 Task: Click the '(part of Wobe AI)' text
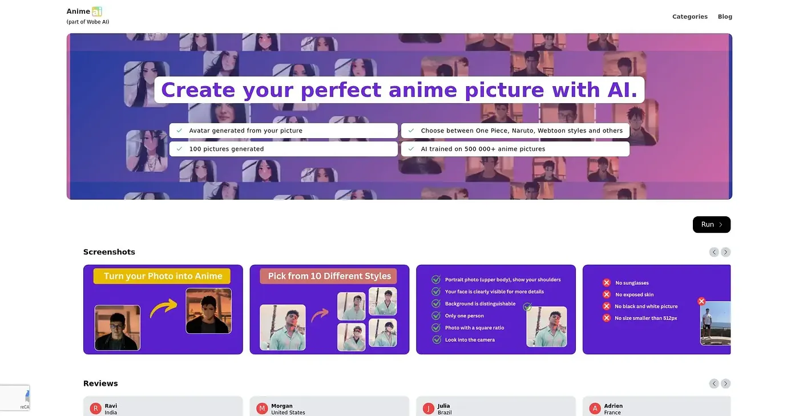click(88, 22)
